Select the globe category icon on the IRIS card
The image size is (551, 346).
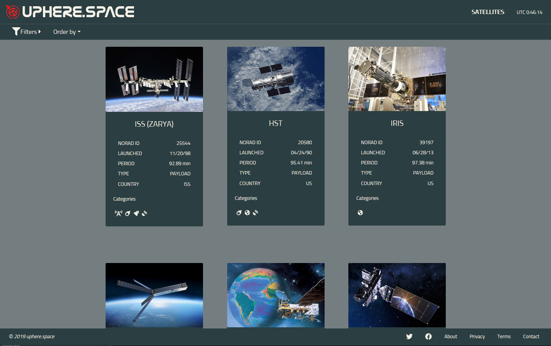360,212
